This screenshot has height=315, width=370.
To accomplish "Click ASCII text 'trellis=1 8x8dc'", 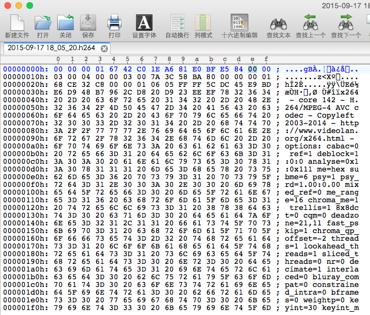I will [324, 208].
